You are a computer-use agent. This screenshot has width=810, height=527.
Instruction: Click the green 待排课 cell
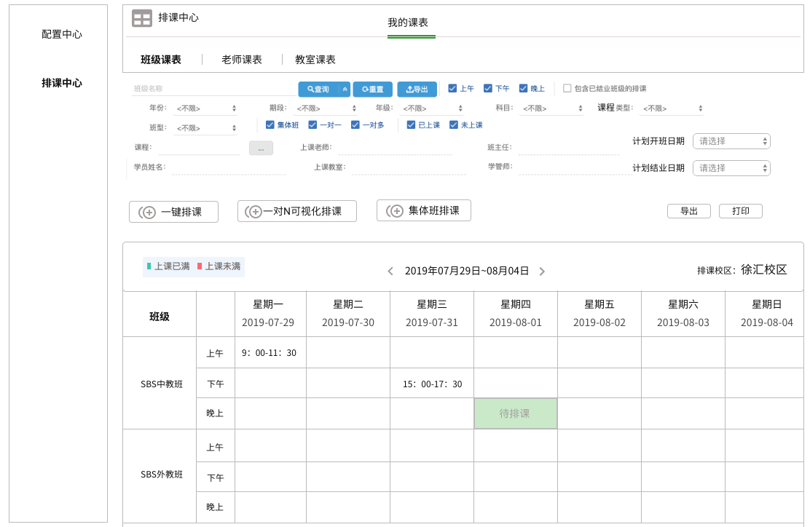pyautogui.click(x=516, y=413)
